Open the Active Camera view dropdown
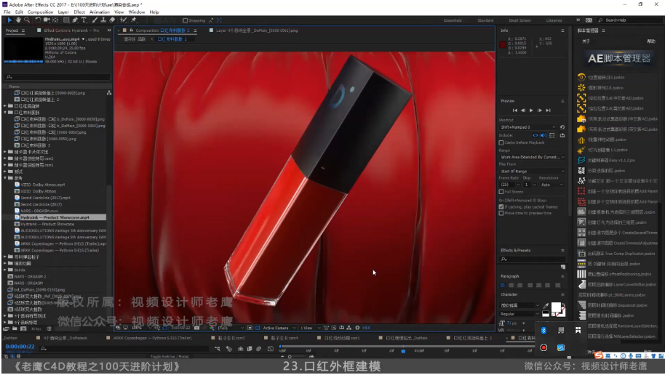Screen dimensions: 665x375 (x=279, y=328)
